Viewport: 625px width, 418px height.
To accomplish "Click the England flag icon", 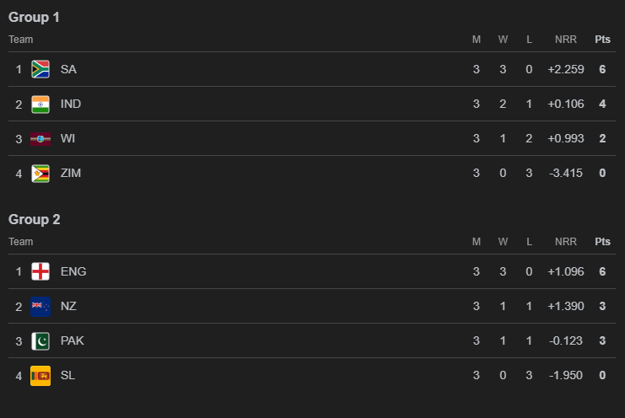I will 40,271.
